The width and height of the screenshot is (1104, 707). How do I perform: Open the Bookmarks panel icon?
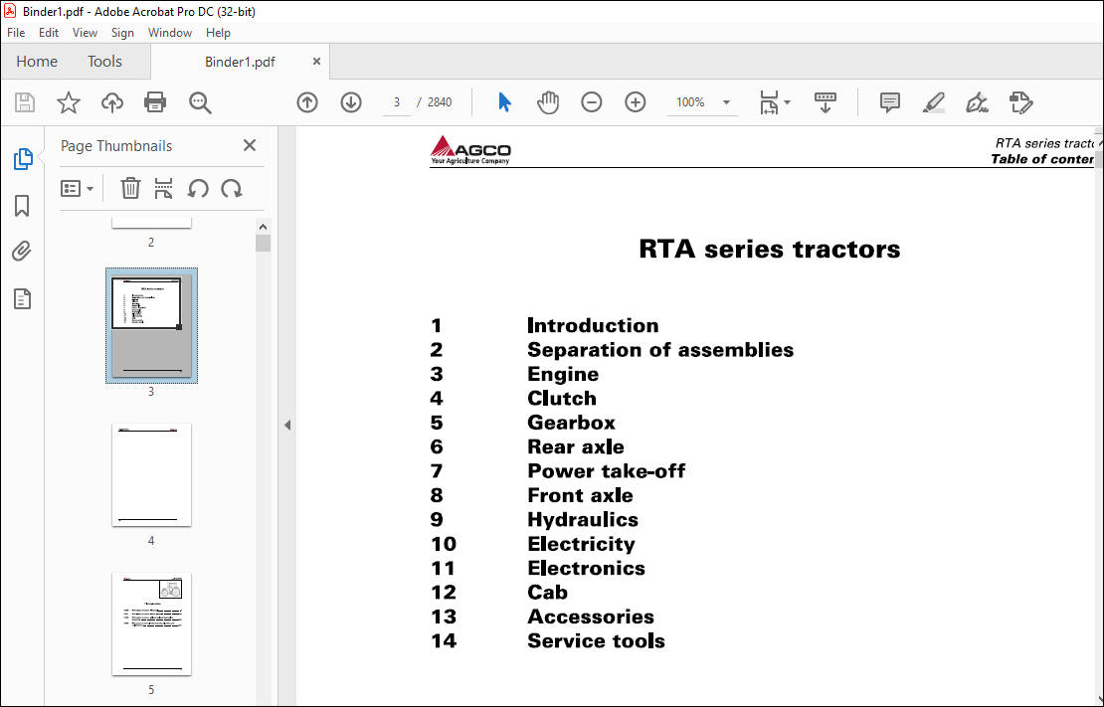point(22,206)
